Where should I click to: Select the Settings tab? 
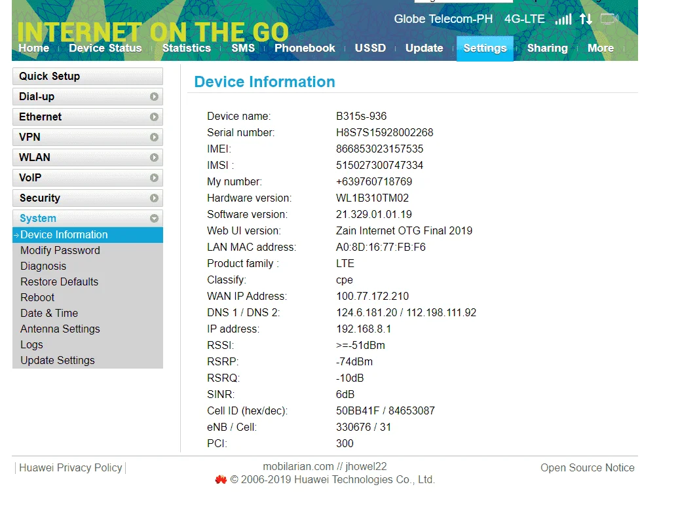pyautogui.click(x=485, y=48)
